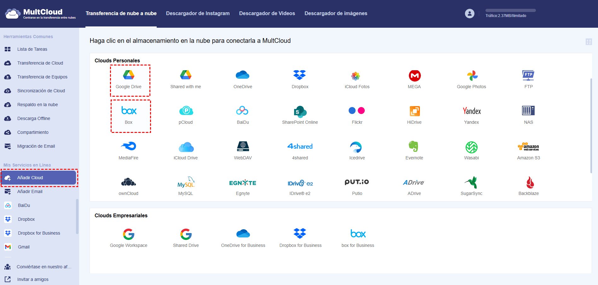The height and width of the screenshot is (285, 598).
Task: Add box for Business cloud
Action: [x=358, y=238]
